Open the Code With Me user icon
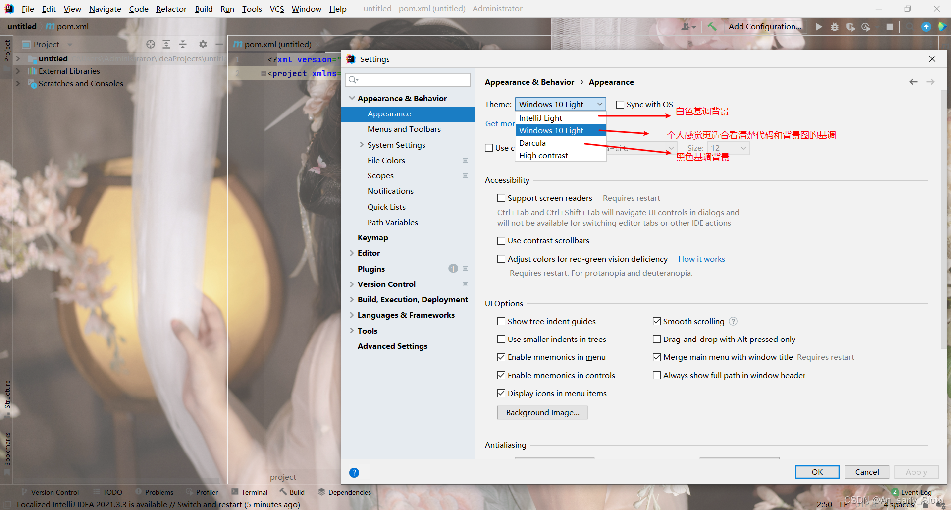Image resolution: width=951 pixels, height=510 pixels. 688,27
